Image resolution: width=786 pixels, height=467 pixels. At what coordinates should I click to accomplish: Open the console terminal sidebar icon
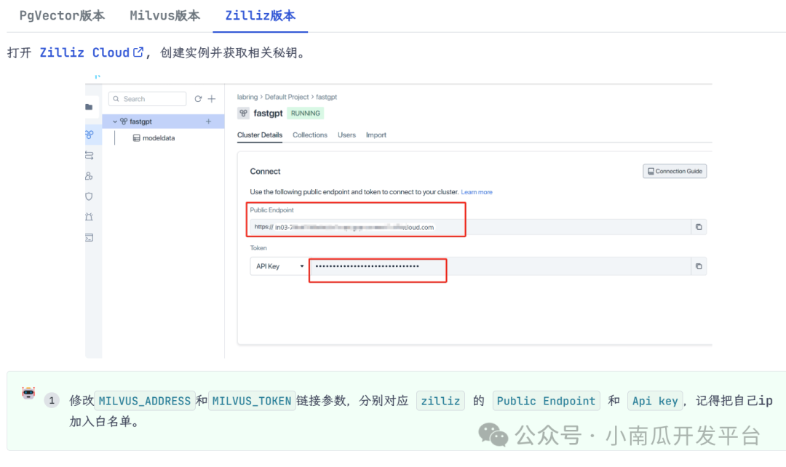tap(89, 238)
